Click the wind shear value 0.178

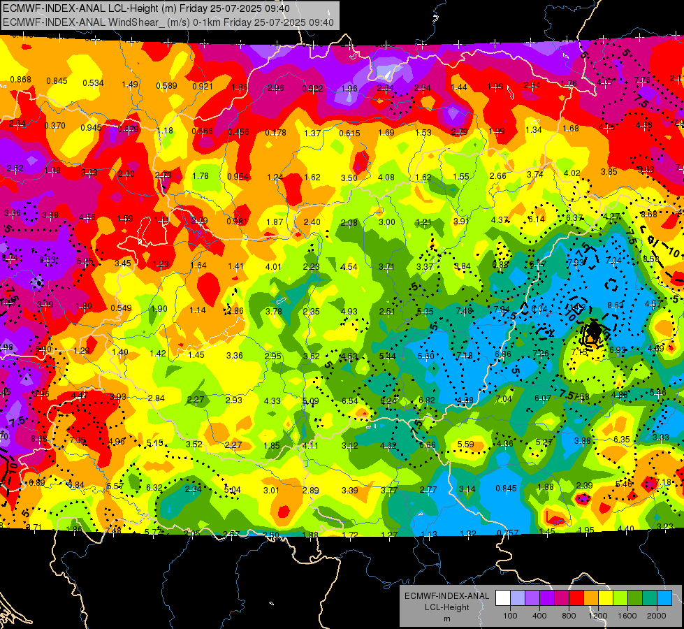276,132
